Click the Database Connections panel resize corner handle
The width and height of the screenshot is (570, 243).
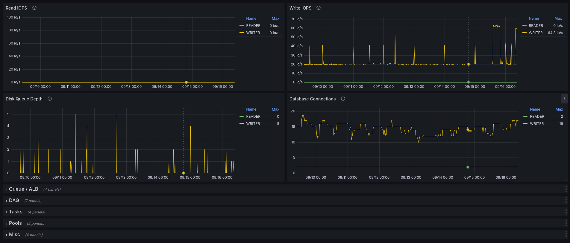566,180
